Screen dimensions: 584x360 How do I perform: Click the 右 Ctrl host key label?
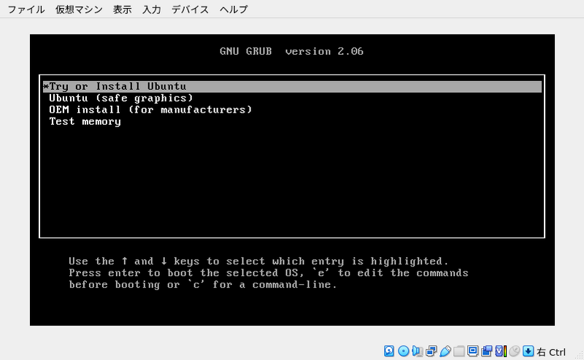[x=551, y=352]
